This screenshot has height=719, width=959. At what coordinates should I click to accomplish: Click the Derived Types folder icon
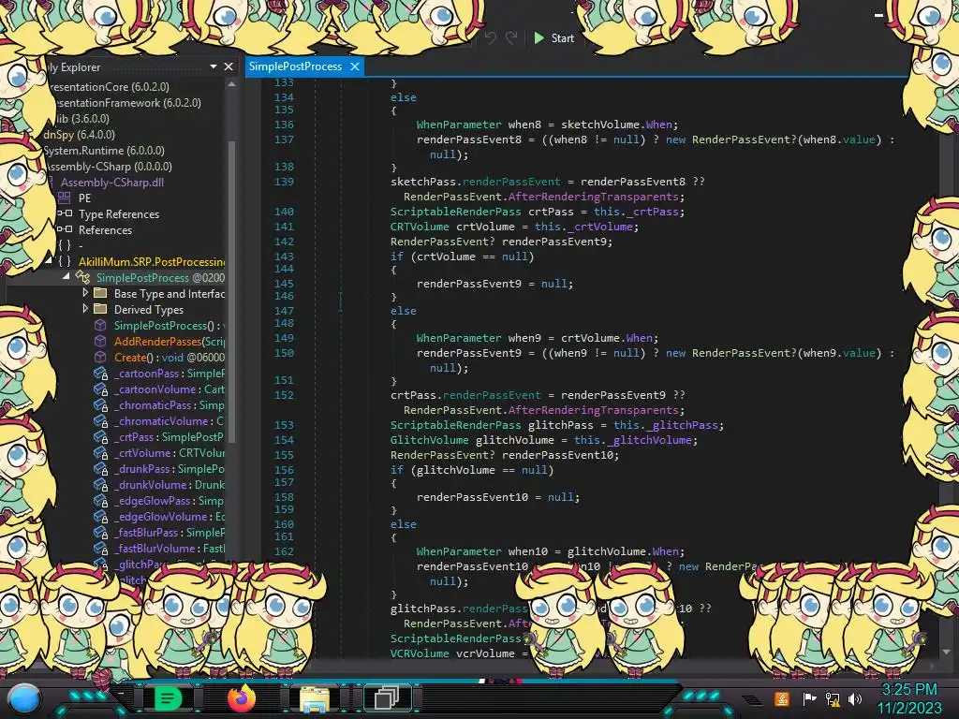pos(100,309)
